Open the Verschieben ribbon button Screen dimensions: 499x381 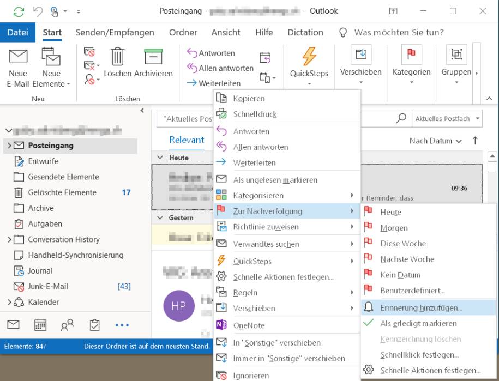click(361, 64)
